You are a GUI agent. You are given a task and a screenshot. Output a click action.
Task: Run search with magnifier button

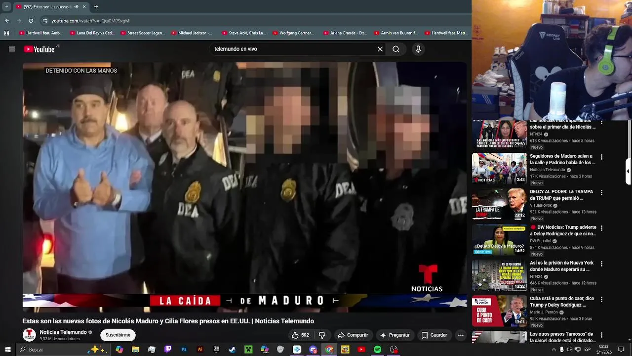click(396, 49)
